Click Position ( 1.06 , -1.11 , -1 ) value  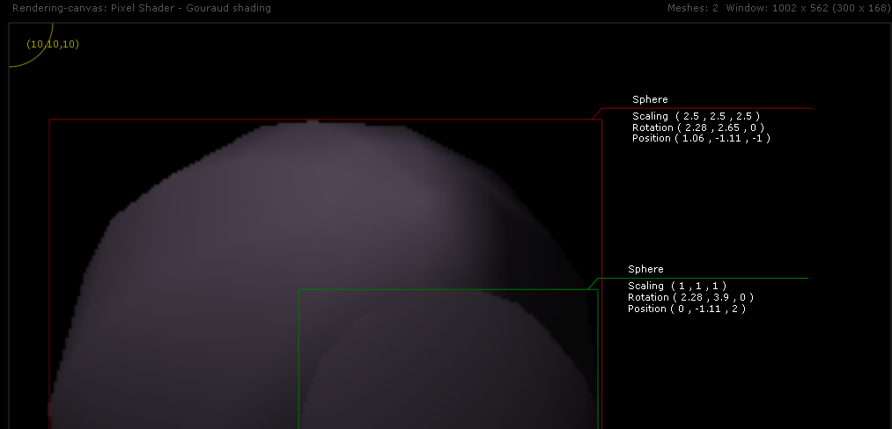click(701, 138)
